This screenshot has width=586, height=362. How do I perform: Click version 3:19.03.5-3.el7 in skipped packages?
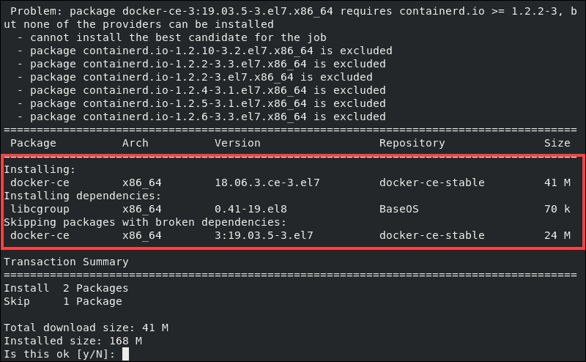(264, 235)
